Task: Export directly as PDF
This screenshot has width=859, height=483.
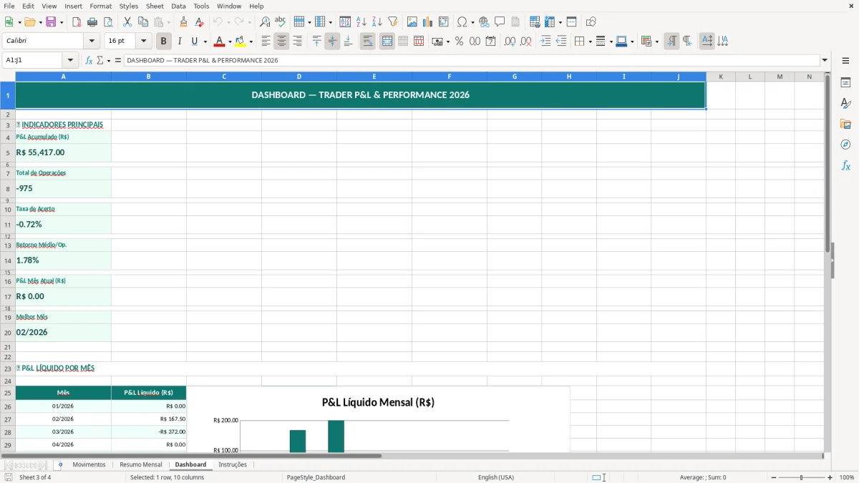Action: [x=77, y=22]
